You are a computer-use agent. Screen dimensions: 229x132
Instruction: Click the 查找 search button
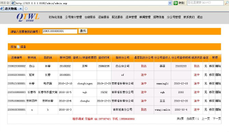tap(83, 31)
